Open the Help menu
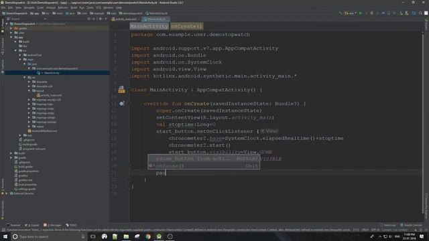 pos(119,7)
